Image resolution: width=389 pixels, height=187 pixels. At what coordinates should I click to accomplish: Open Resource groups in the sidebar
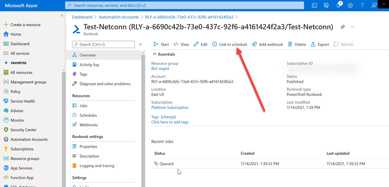click(x=25, y=159)
